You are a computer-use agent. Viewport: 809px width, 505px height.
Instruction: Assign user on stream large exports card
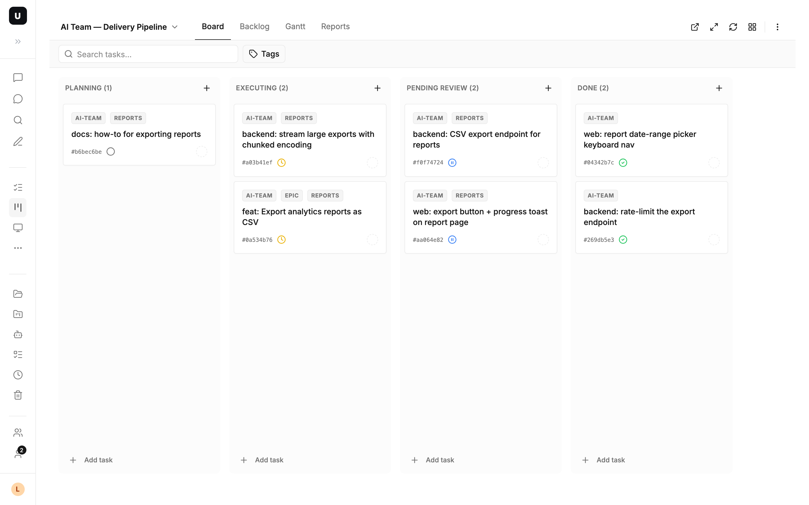point(372,163)
